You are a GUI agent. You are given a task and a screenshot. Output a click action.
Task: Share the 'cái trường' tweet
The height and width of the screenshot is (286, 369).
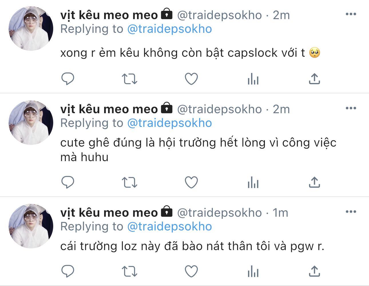(x=314, y=271)
